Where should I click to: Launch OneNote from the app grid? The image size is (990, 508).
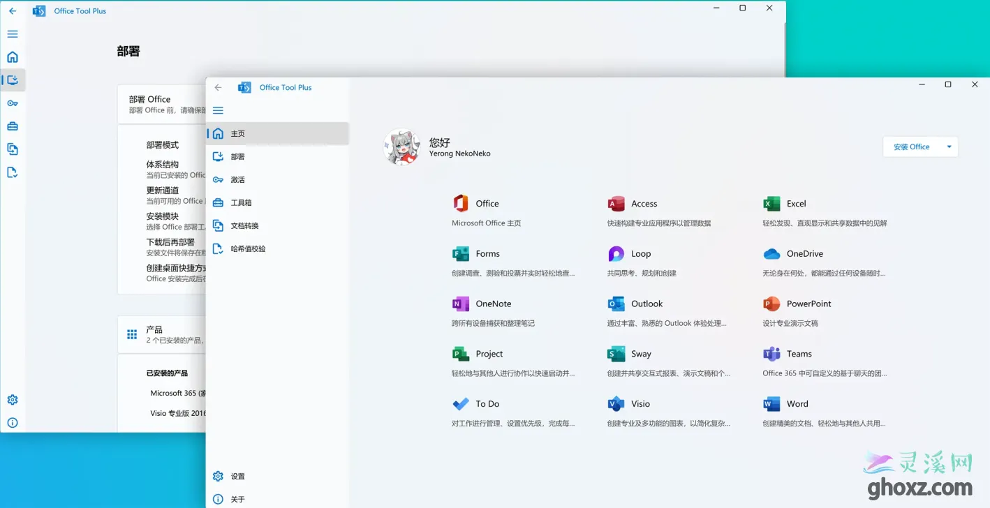click(461, 304)
